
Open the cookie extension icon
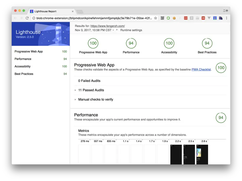pos(174,18)
